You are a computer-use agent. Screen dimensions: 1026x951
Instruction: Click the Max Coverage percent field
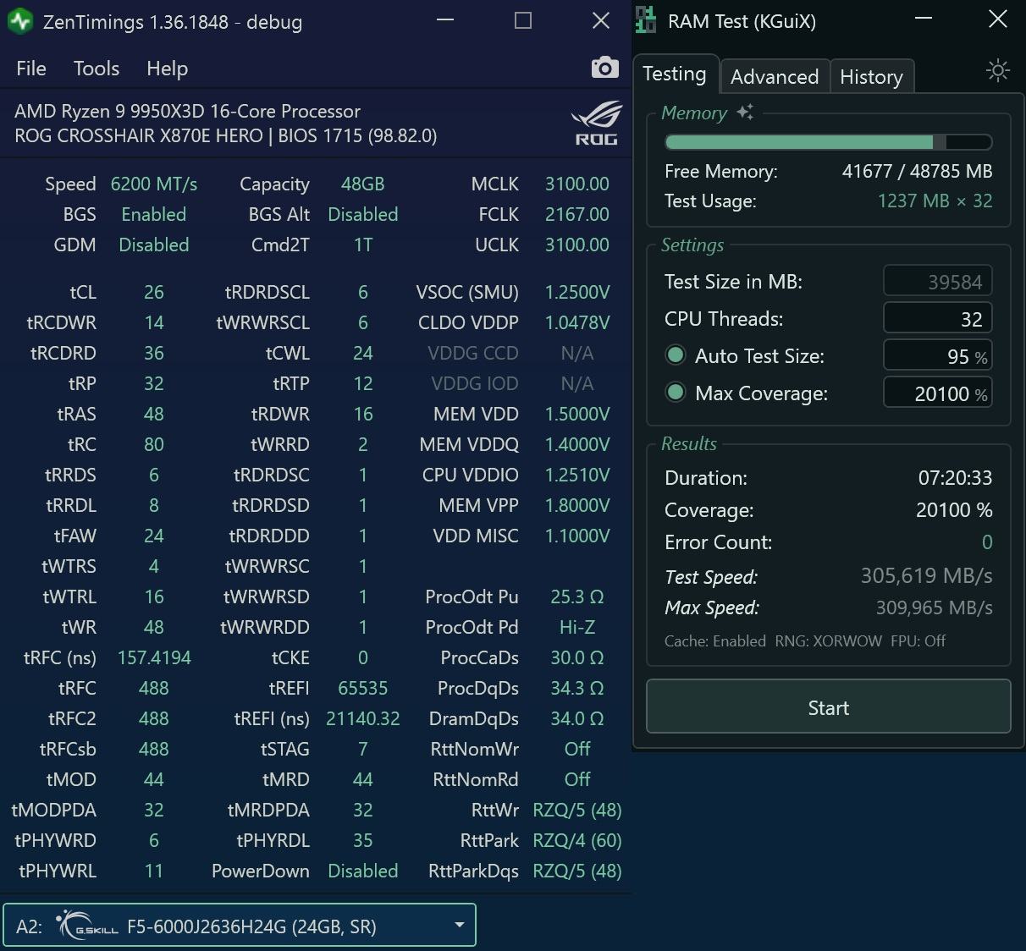(x=938, y=393)
